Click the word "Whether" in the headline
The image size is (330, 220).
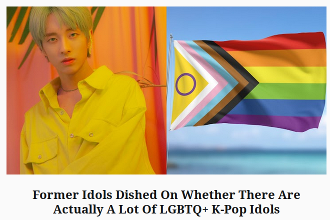click(x=208, y=194)
